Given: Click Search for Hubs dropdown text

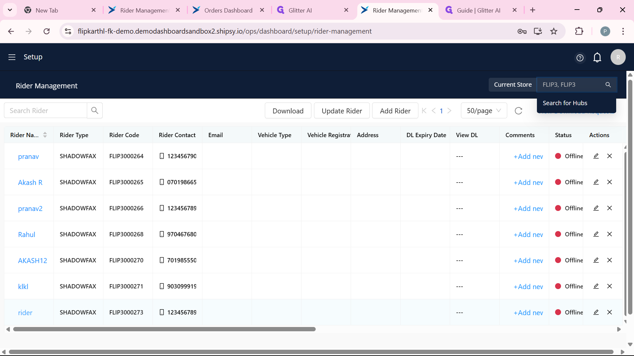Looking at the screenshot, I should coord(565,103).
